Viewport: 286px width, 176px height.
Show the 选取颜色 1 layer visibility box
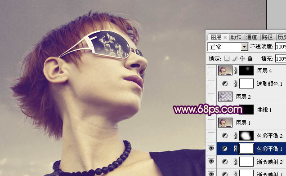[211, 84]
